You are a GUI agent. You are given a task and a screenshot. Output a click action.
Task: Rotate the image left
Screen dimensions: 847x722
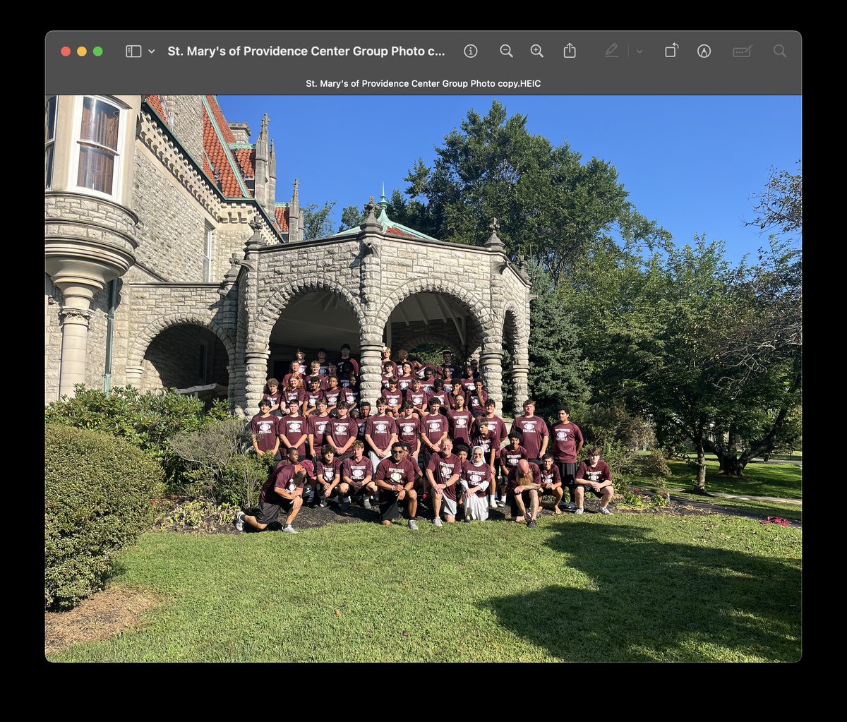pyautogui.click(x=671, y=51)
